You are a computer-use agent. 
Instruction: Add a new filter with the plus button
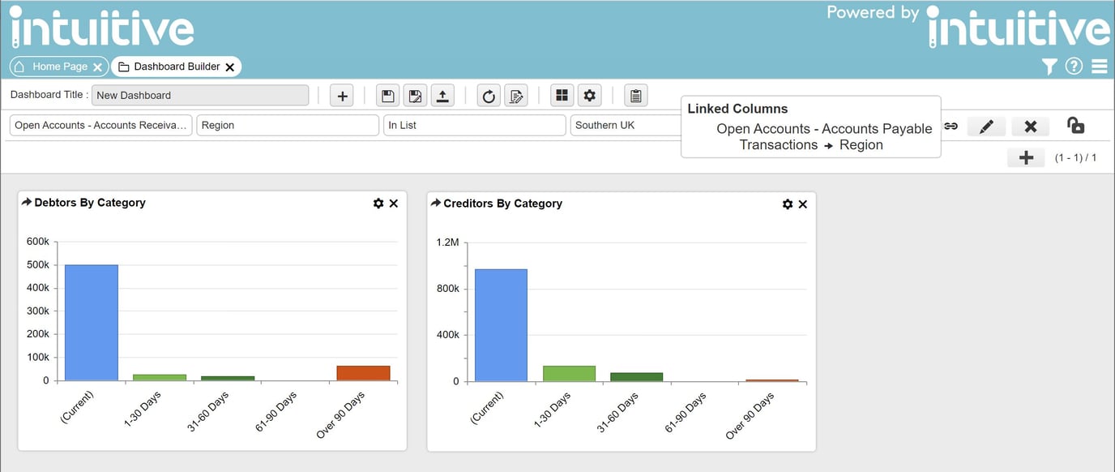pyautogui.click(x=1026, y=157)
